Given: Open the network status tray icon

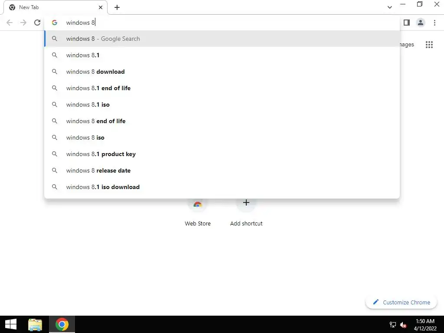Looking at the screenshot, I should point(393,324).
